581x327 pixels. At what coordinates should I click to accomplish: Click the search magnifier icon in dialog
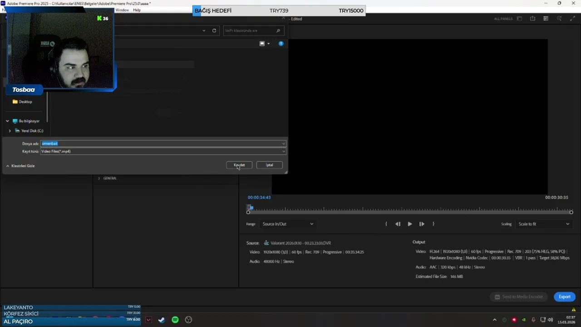[278, 30]
